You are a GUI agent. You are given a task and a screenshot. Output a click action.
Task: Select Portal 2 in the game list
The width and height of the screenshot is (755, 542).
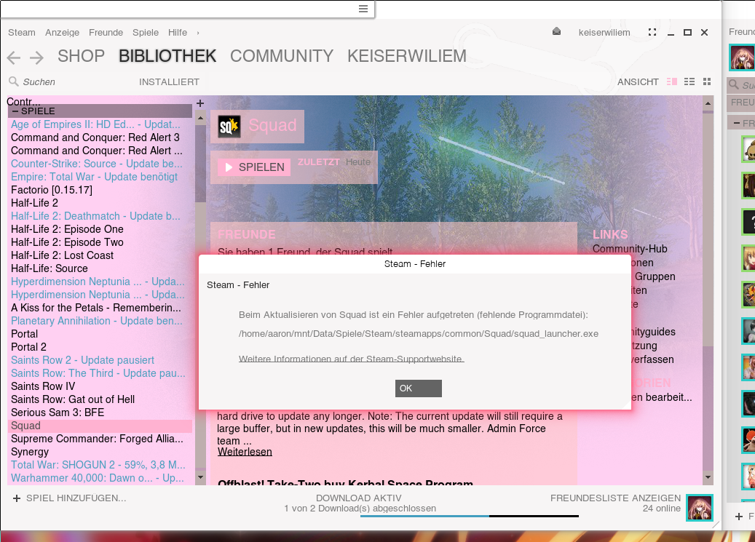click(100, 347)
